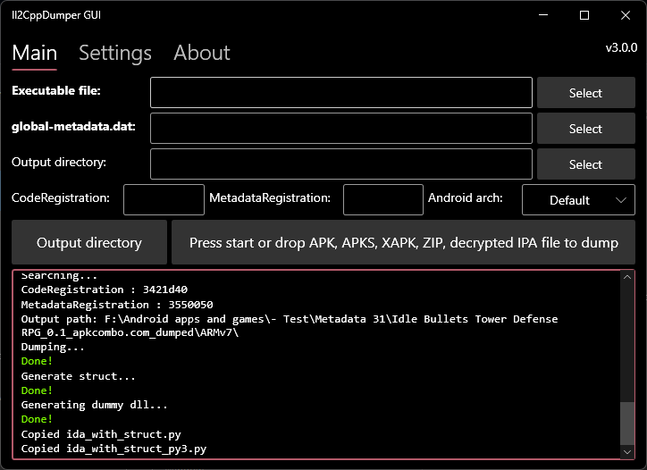
Task: Click the 'Generating dummy dll...' log line
Action: coord(95,405)
